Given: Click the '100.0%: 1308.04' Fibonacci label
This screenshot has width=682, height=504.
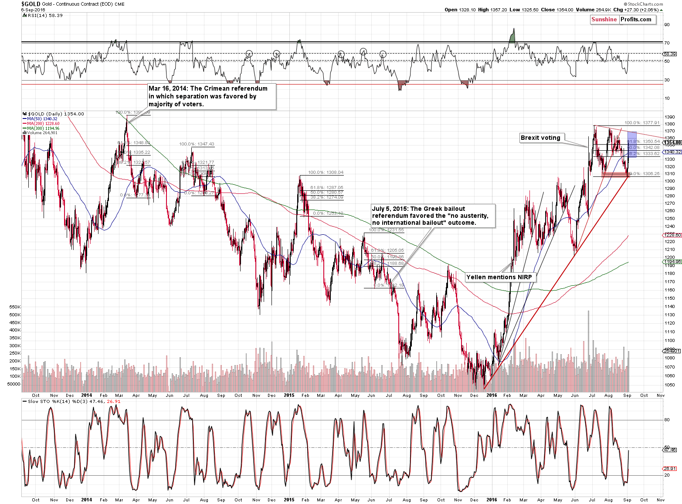Looking at the screenshot, I should [326, 173].
